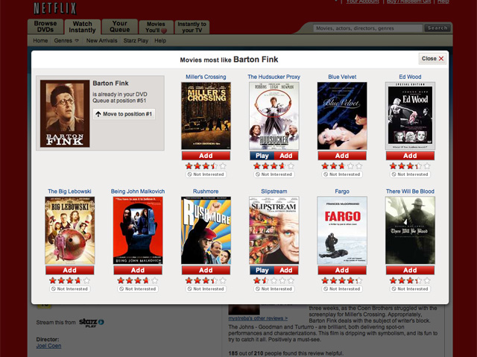
Task: Open the Browse DVDs tab
Action: (x=45, y=26)
